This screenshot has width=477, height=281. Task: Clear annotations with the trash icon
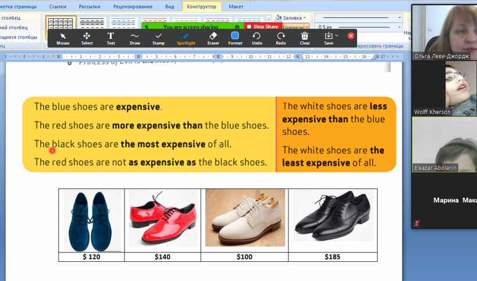point(305,38)
